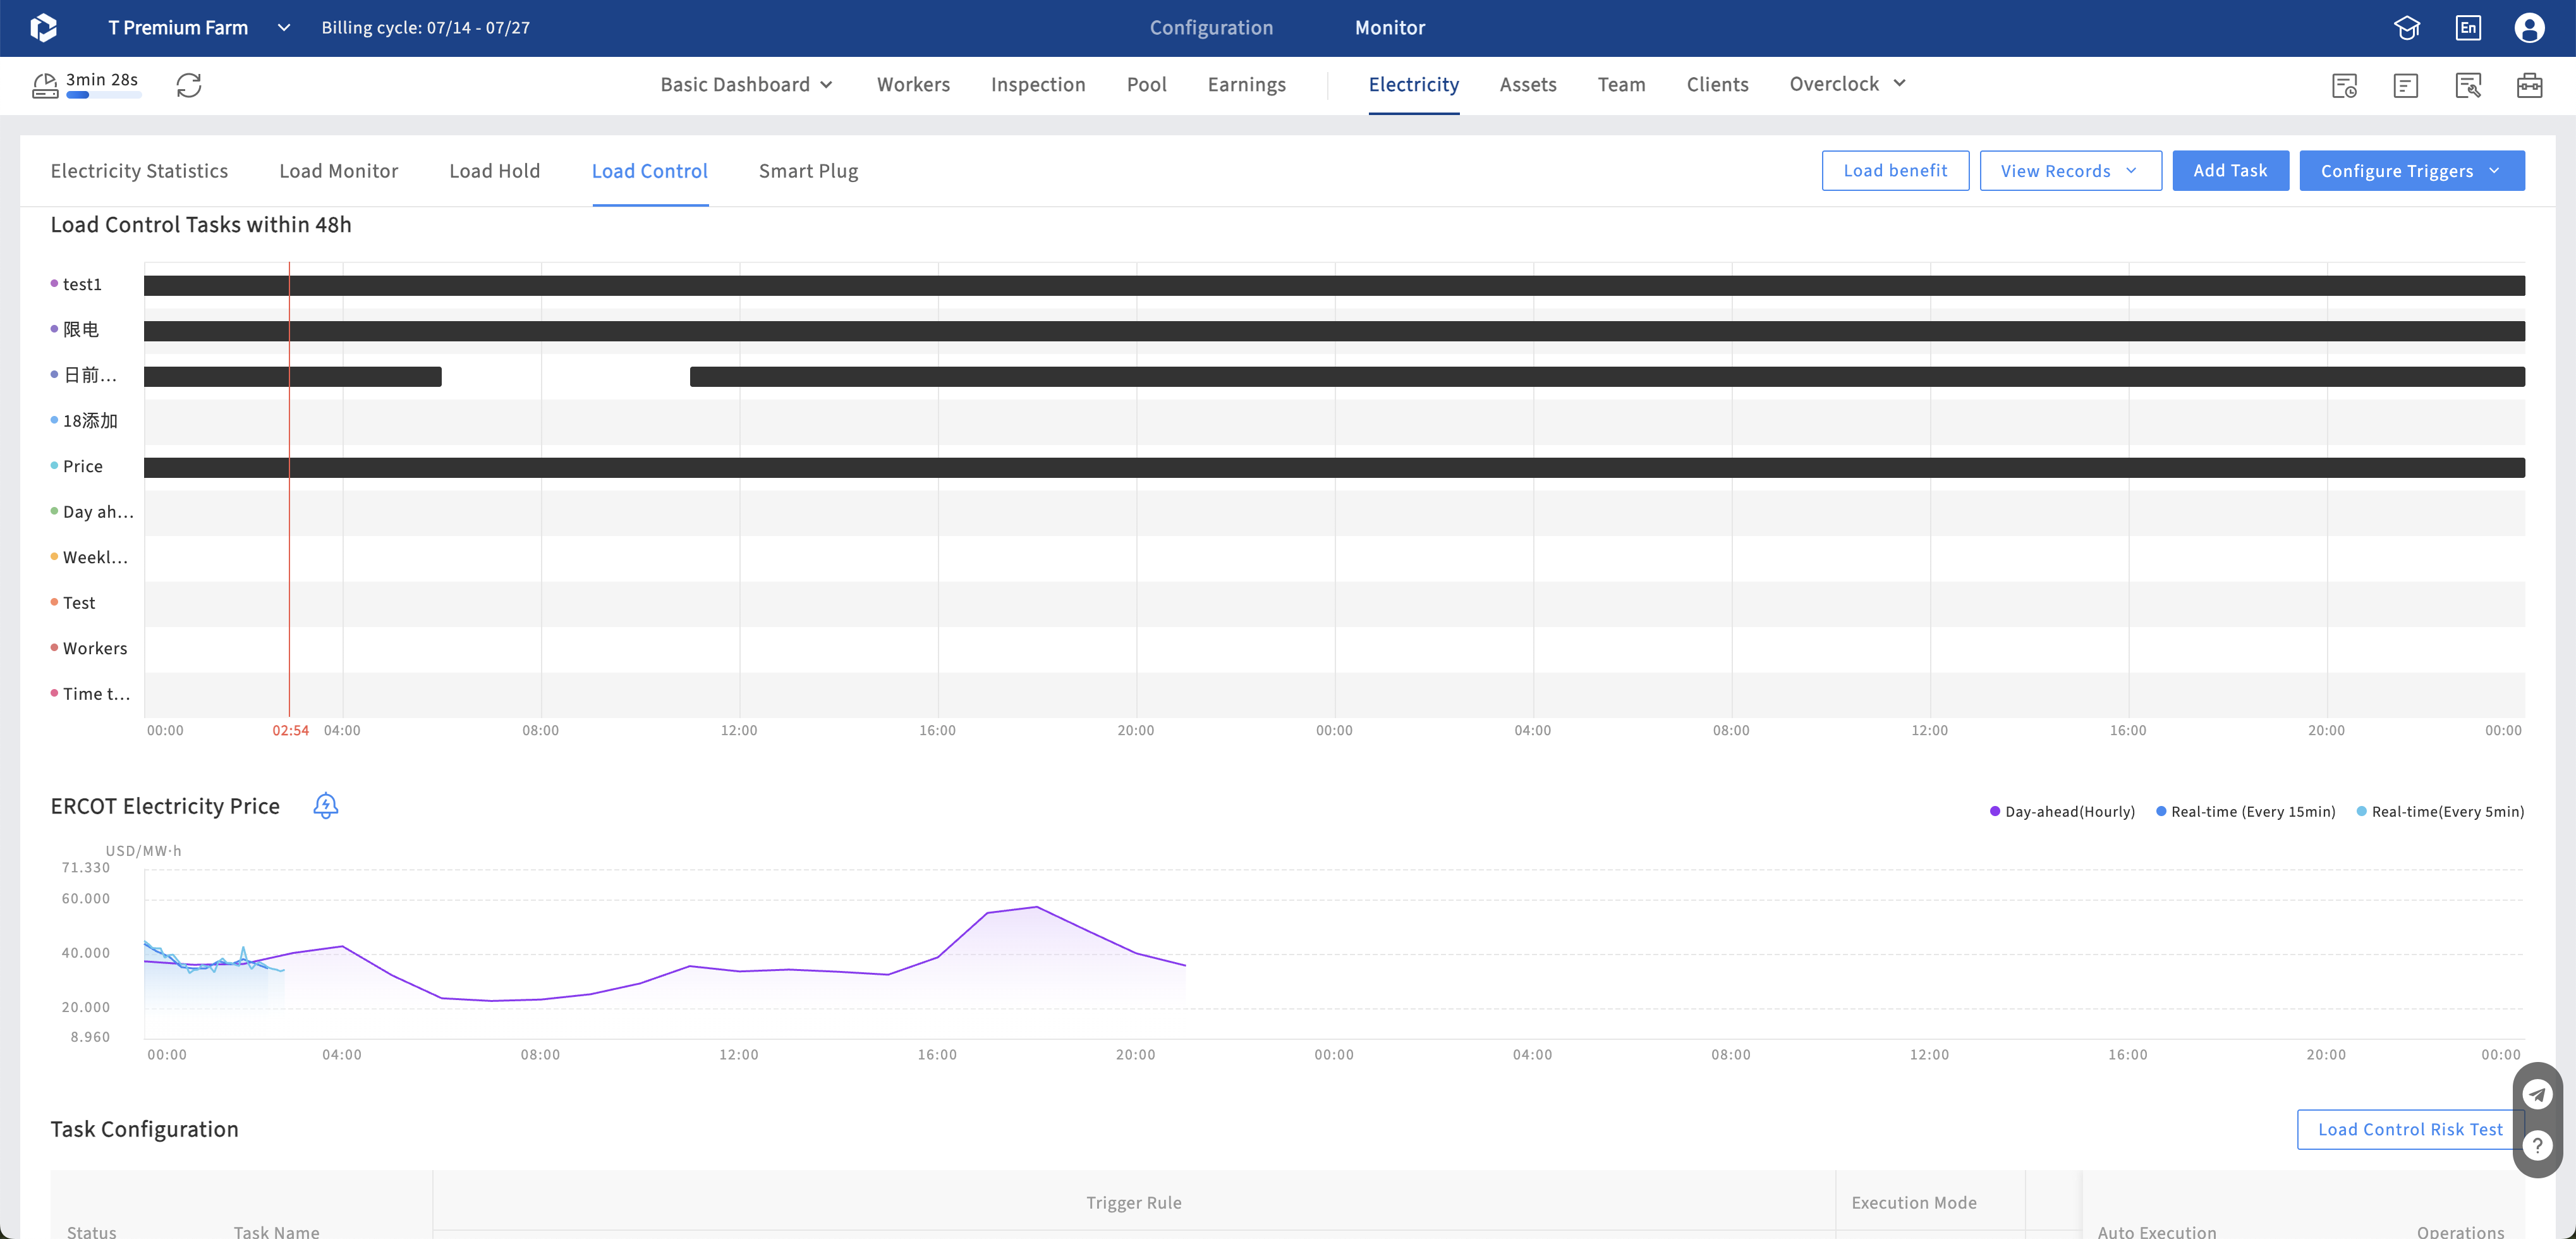The width and height of the screenshot is (2576, 1239).
Task: Click the Billing cycle 07/14 - 07/27 text
Action: click(x=425, y=28)
